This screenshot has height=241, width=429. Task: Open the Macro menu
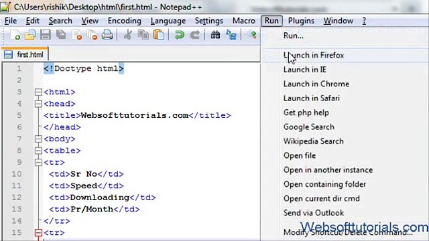coord(244,21)
